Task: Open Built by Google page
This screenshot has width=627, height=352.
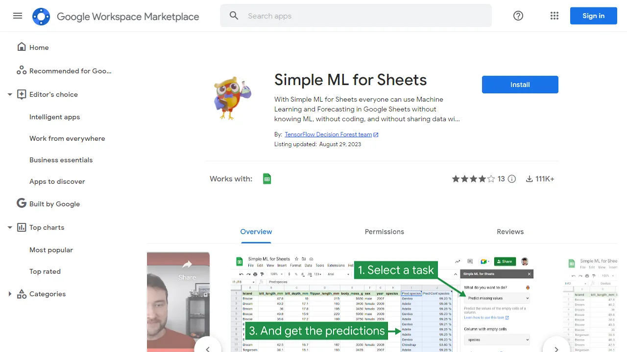Action: coord(54,204)
